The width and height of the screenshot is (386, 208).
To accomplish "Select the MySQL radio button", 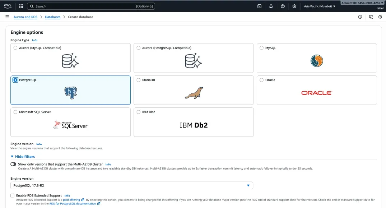I will click(261, 48).
